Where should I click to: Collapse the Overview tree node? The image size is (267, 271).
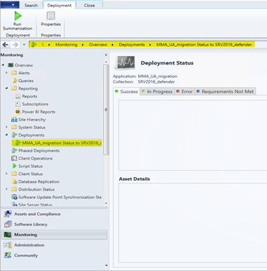coord(3,65)
